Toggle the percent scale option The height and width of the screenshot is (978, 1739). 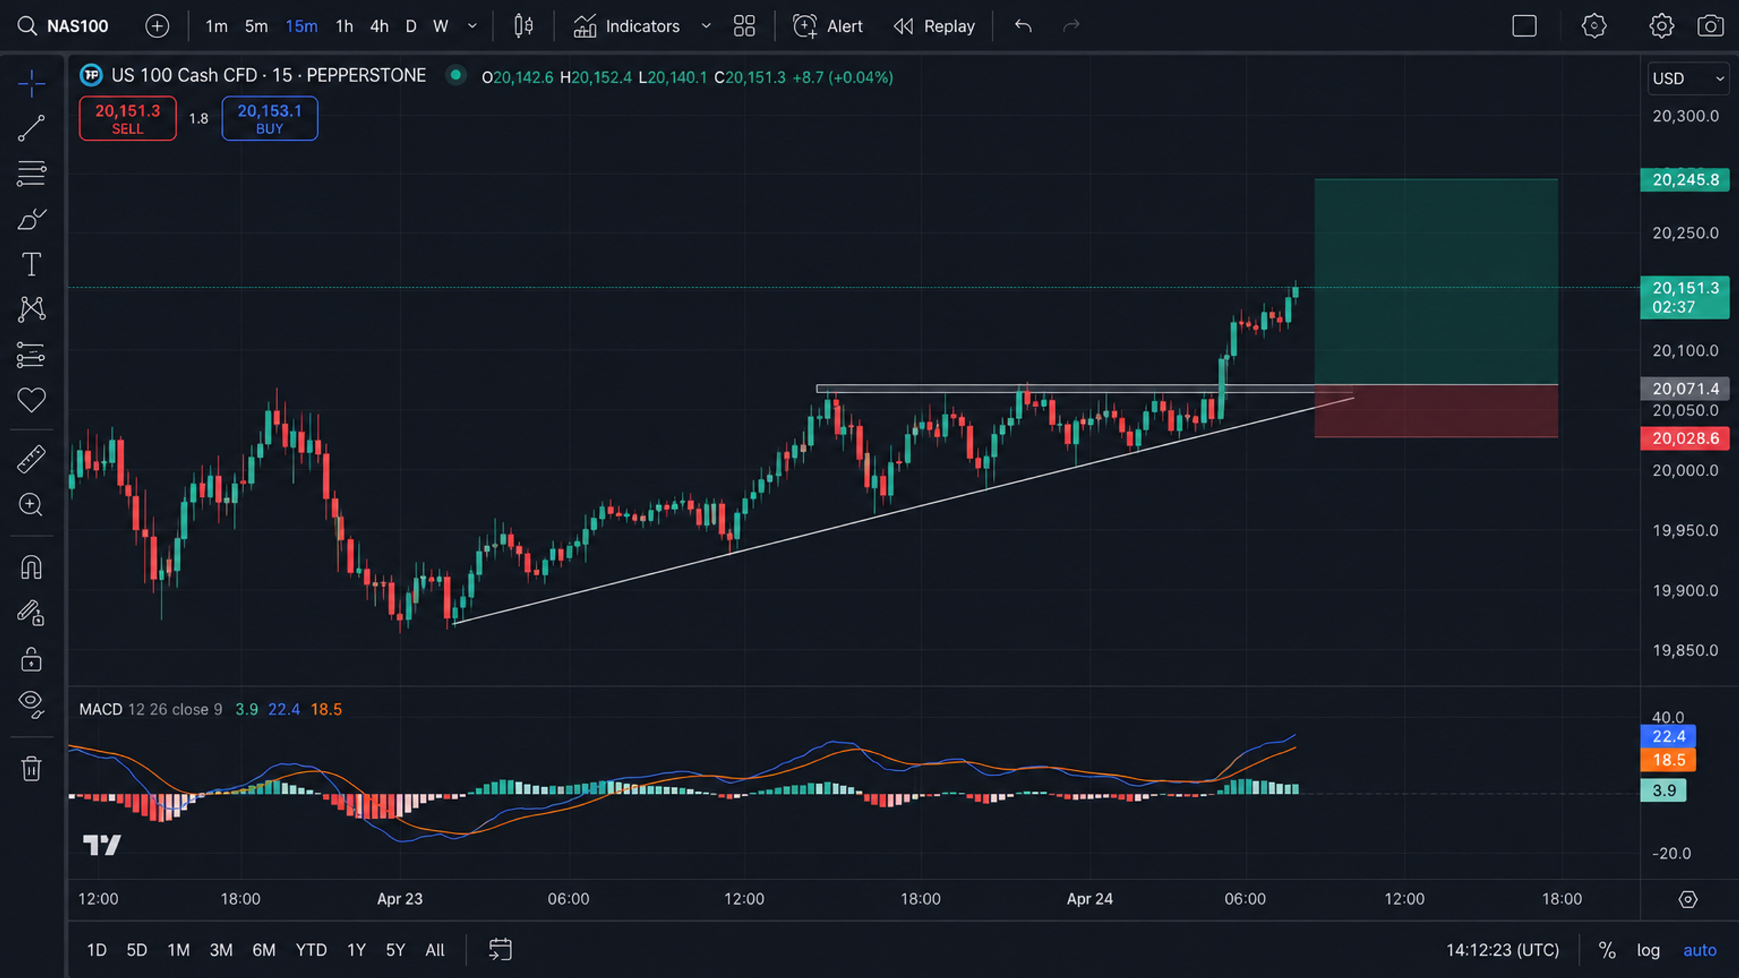click(x=1607, y=950)
